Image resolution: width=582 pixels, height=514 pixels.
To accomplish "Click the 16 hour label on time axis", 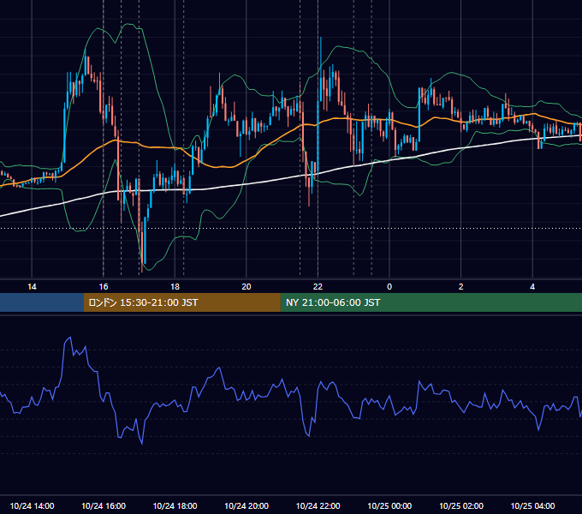I will (104, 287).
